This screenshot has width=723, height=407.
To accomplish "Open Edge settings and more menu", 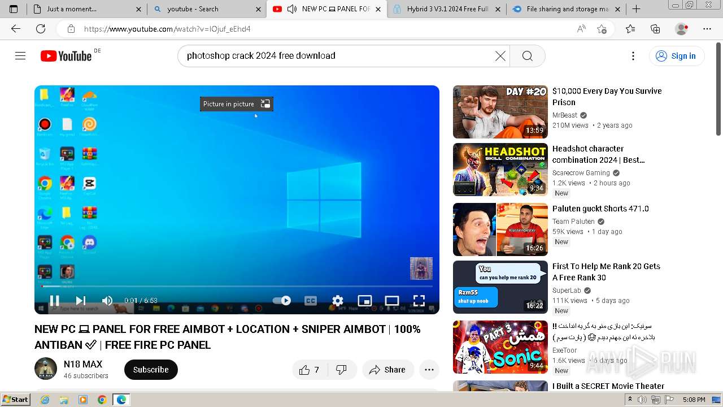I will coord(707,29).
